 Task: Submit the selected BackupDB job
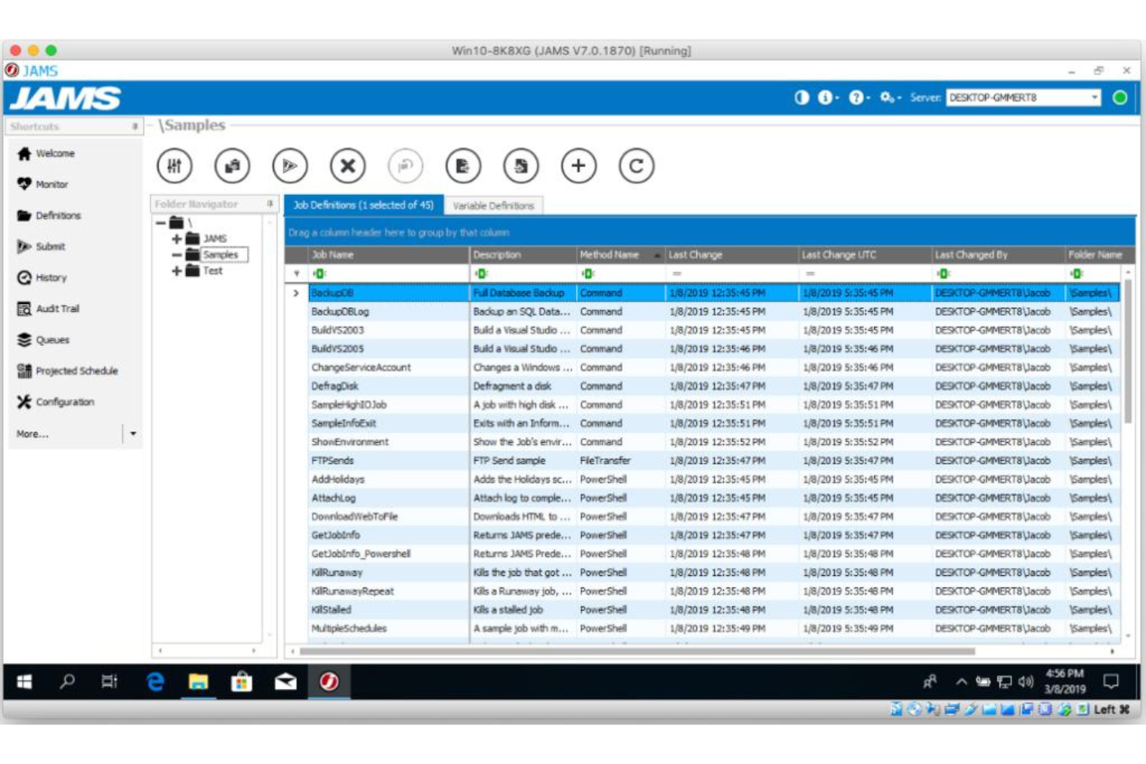pos(290,165)
